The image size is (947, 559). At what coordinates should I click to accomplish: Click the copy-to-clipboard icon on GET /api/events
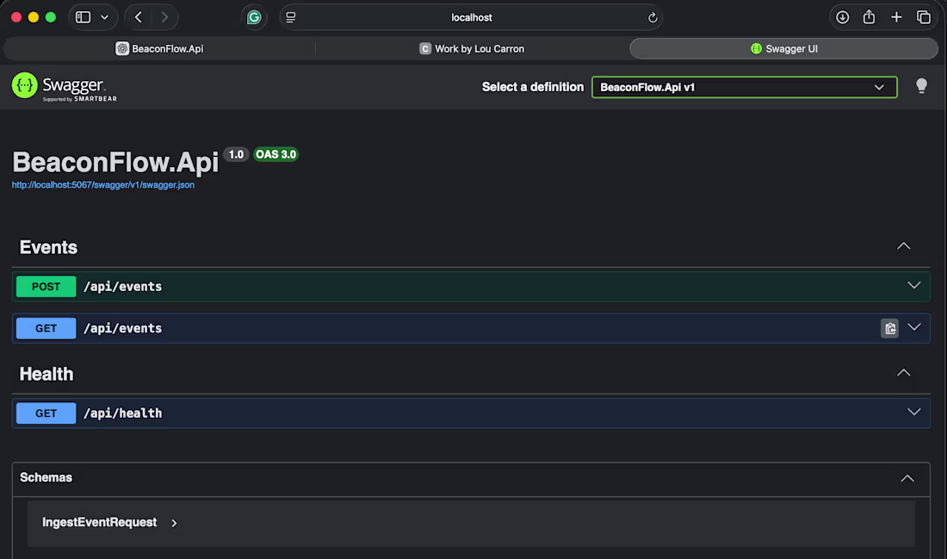(889, 328)
